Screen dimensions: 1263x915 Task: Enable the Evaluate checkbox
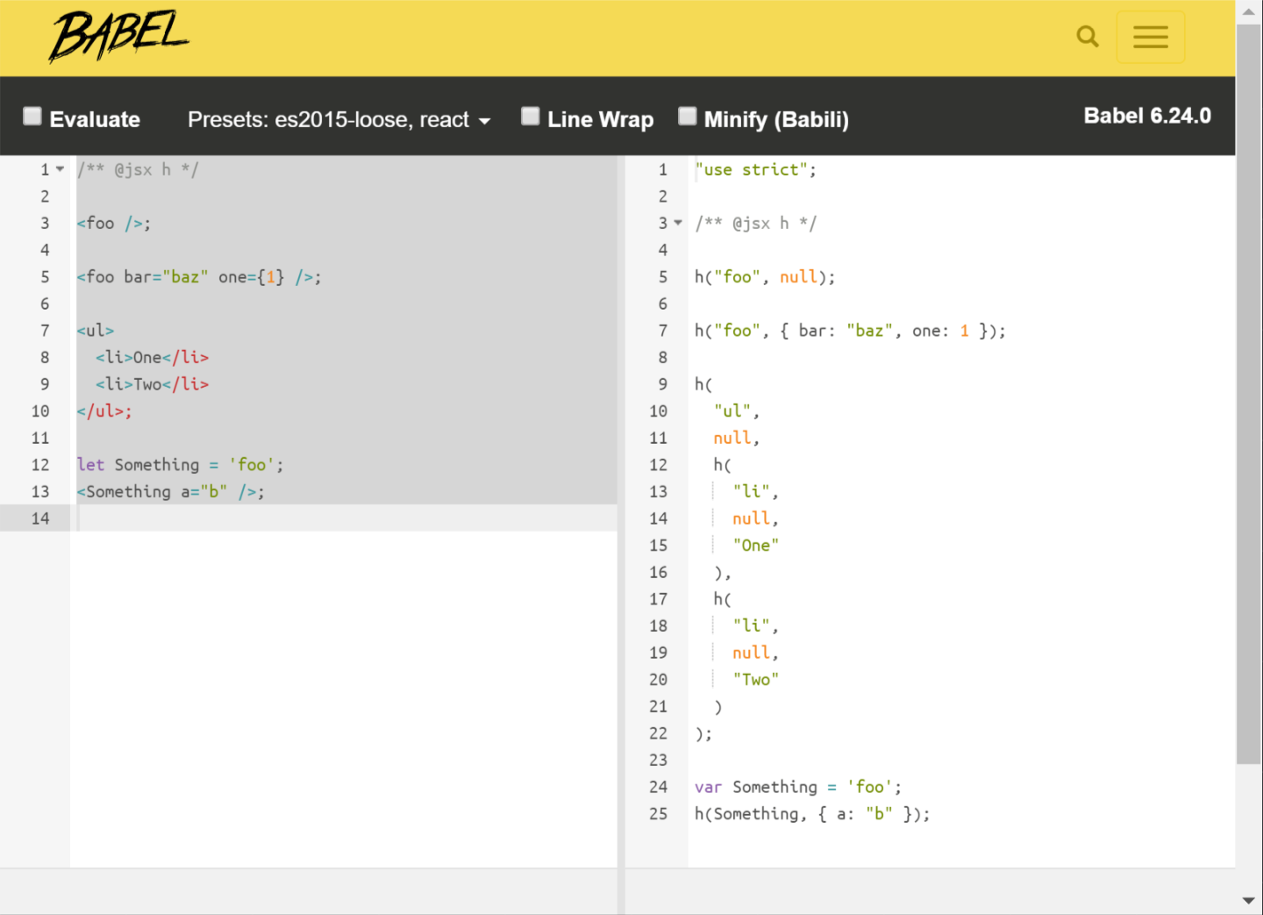[x=32, y=117]
